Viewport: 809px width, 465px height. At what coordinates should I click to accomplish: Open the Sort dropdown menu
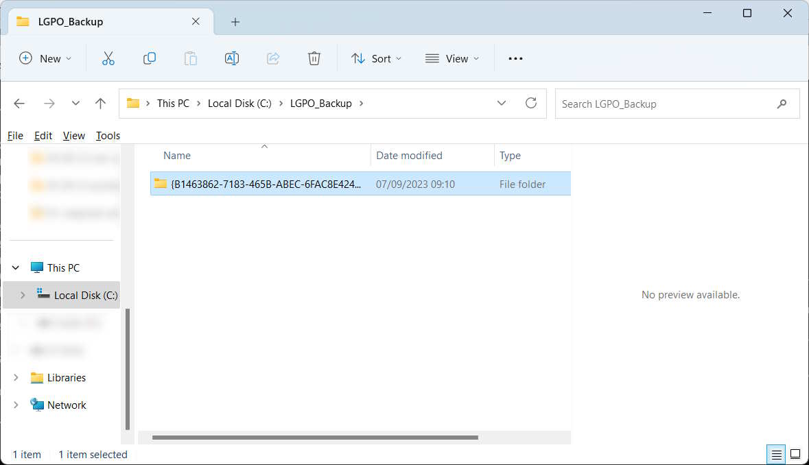376,58
